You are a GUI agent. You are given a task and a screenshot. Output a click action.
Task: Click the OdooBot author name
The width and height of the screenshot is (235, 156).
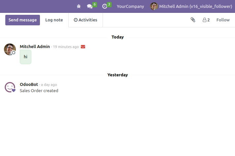[x=29, y=85]
